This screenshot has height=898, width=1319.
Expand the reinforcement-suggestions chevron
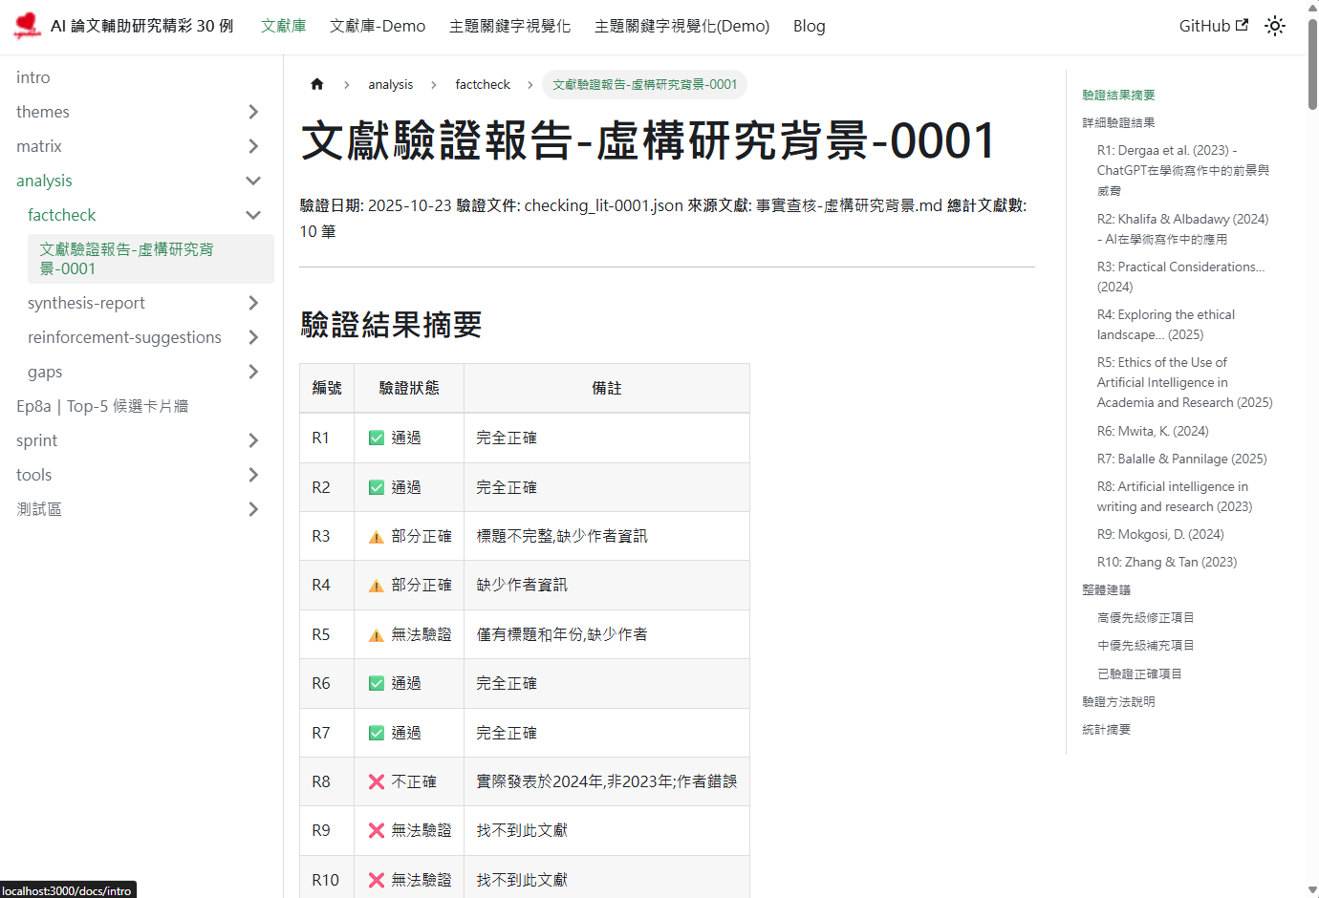coord(253,337)
